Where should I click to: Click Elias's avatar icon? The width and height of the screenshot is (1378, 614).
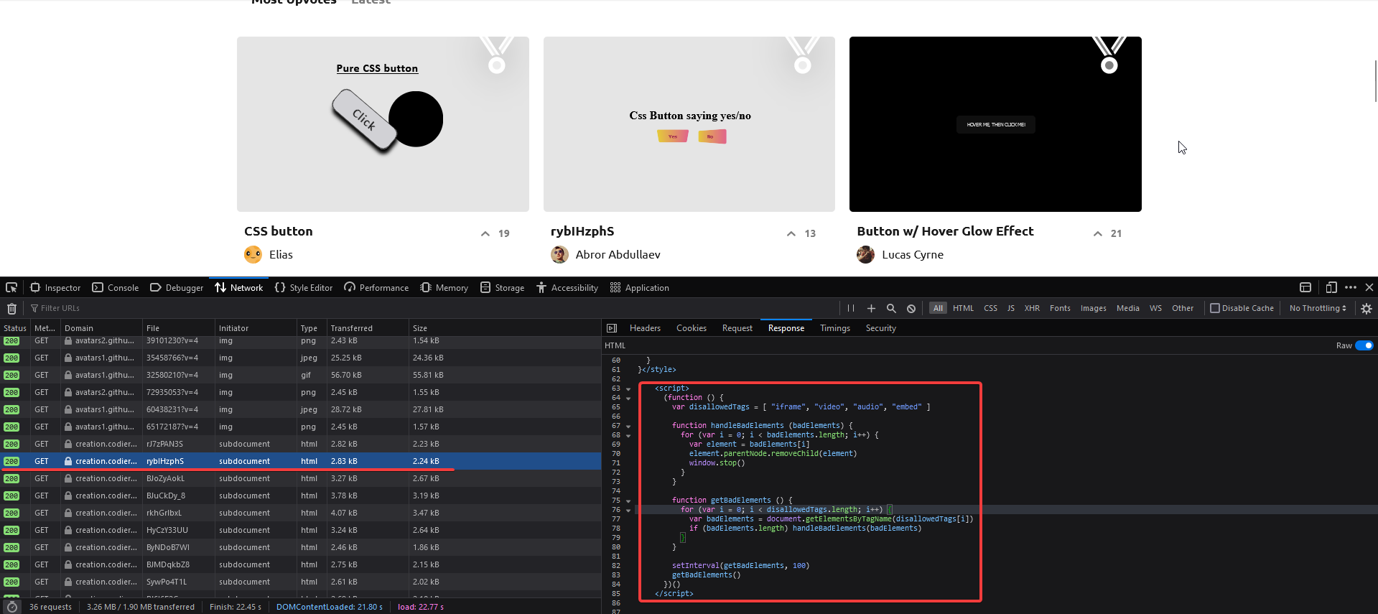pos(253,254)
